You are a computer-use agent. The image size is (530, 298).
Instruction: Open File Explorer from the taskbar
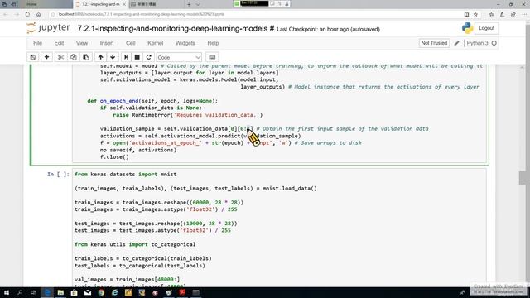[60, 292]
